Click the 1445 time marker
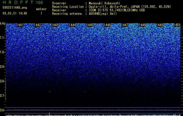 90,25
